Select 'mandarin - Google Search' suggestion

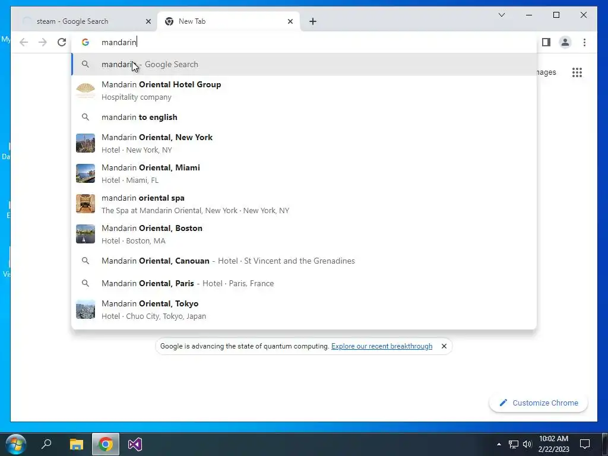pos(304,64)
